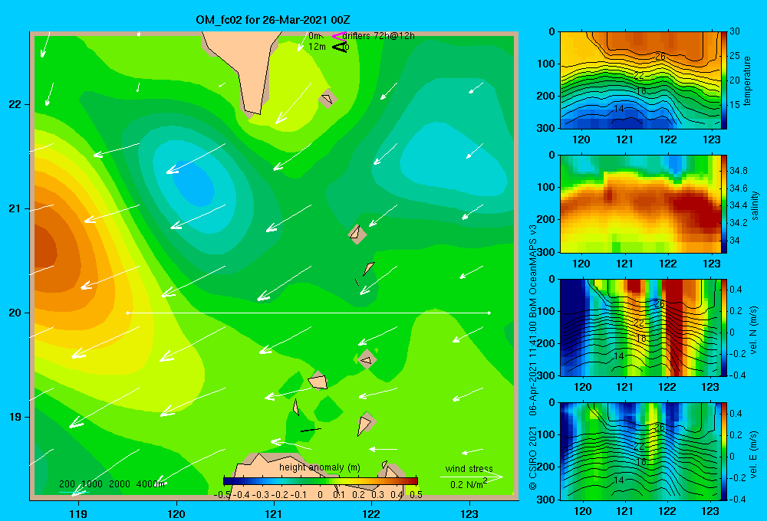Click the height anomaly color bar

point(320,481)
